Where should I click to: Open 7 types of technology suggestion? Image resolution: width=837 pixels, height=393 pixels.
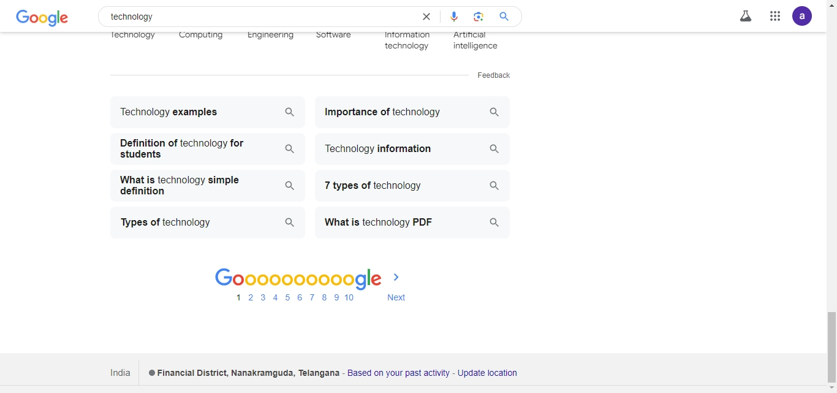412,186
